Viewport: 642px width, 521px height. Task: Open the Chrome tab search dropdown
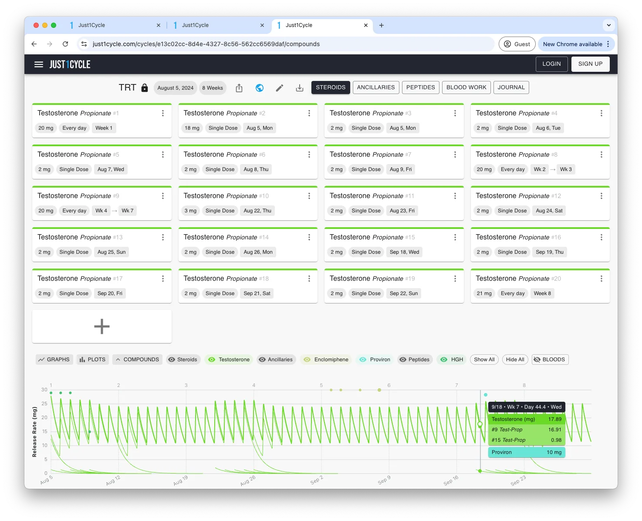pyautogui.click(x=609, y=25)
